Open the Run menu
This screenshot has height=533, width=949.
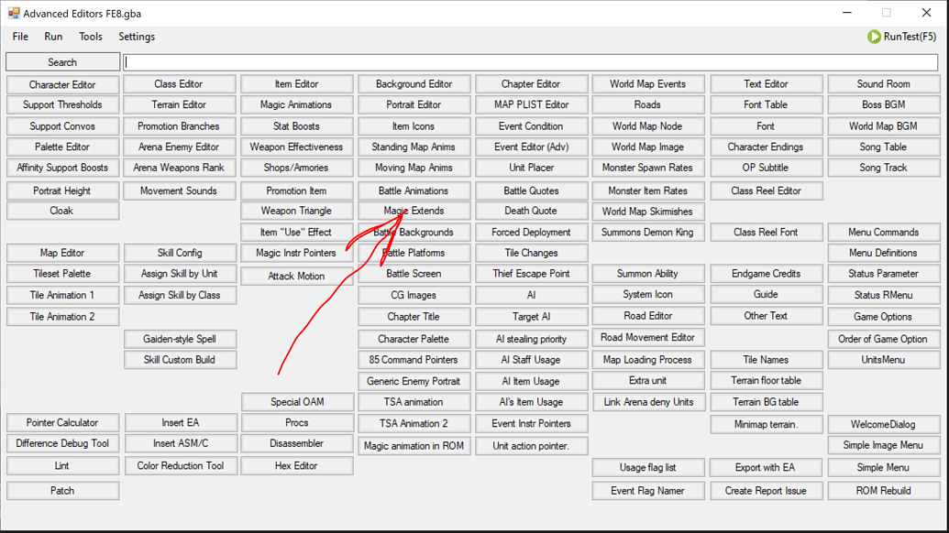pos(52,37)
